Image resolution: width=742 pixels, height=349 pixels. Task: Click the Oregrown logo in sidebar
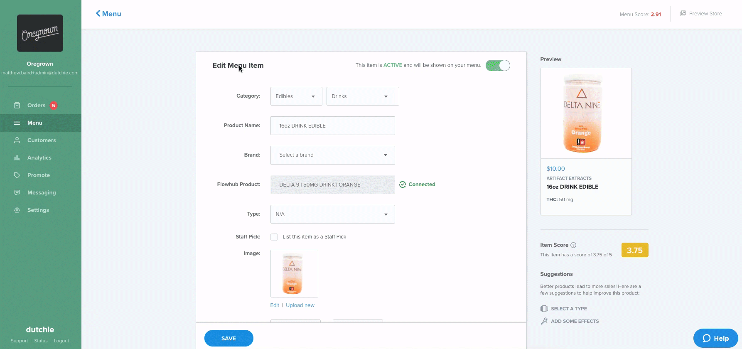tap(40, 33)
